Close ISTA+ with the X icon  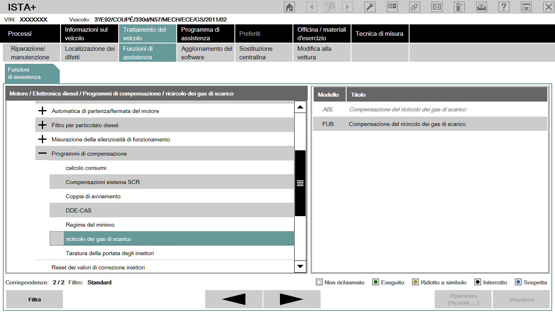click(x=548, y=6)
